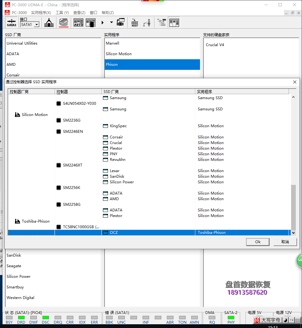The height and width of the screenshot is (328, 302).
Task: Click the Crucial drive icon
Action: (105, 143)
